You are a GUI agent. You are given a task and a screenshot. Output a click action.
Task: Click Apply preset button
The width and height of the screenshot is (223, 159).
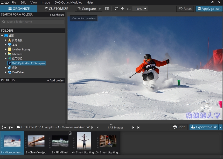(209, 9)
